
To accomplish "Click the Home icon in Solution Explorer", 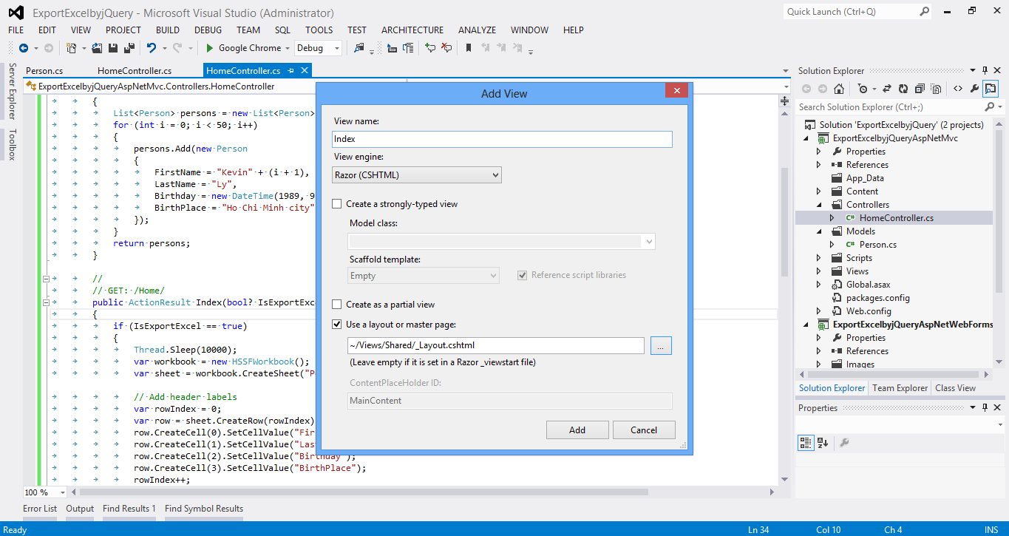I will coord(838,89).
